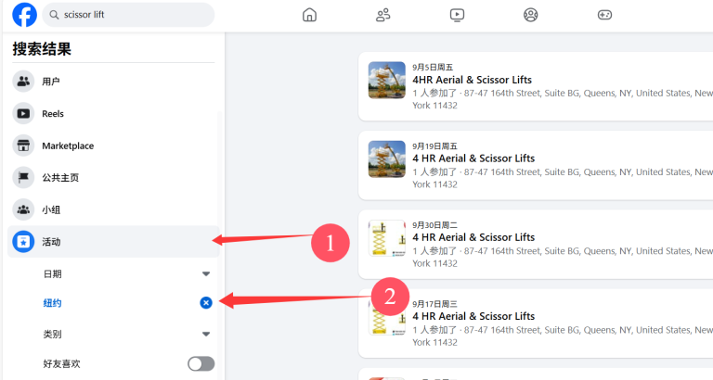This screenshot has width=713, height=380.
Task: Open 9月17日周三 event title link
Action: click(473, 316)
